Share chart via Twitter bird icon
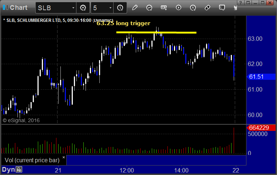This screenshot has width=277, height=175. [x=236, y=8]
